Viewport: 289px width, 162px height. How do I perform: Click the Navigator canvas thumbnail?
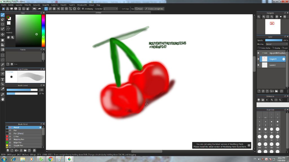(273, 27)
